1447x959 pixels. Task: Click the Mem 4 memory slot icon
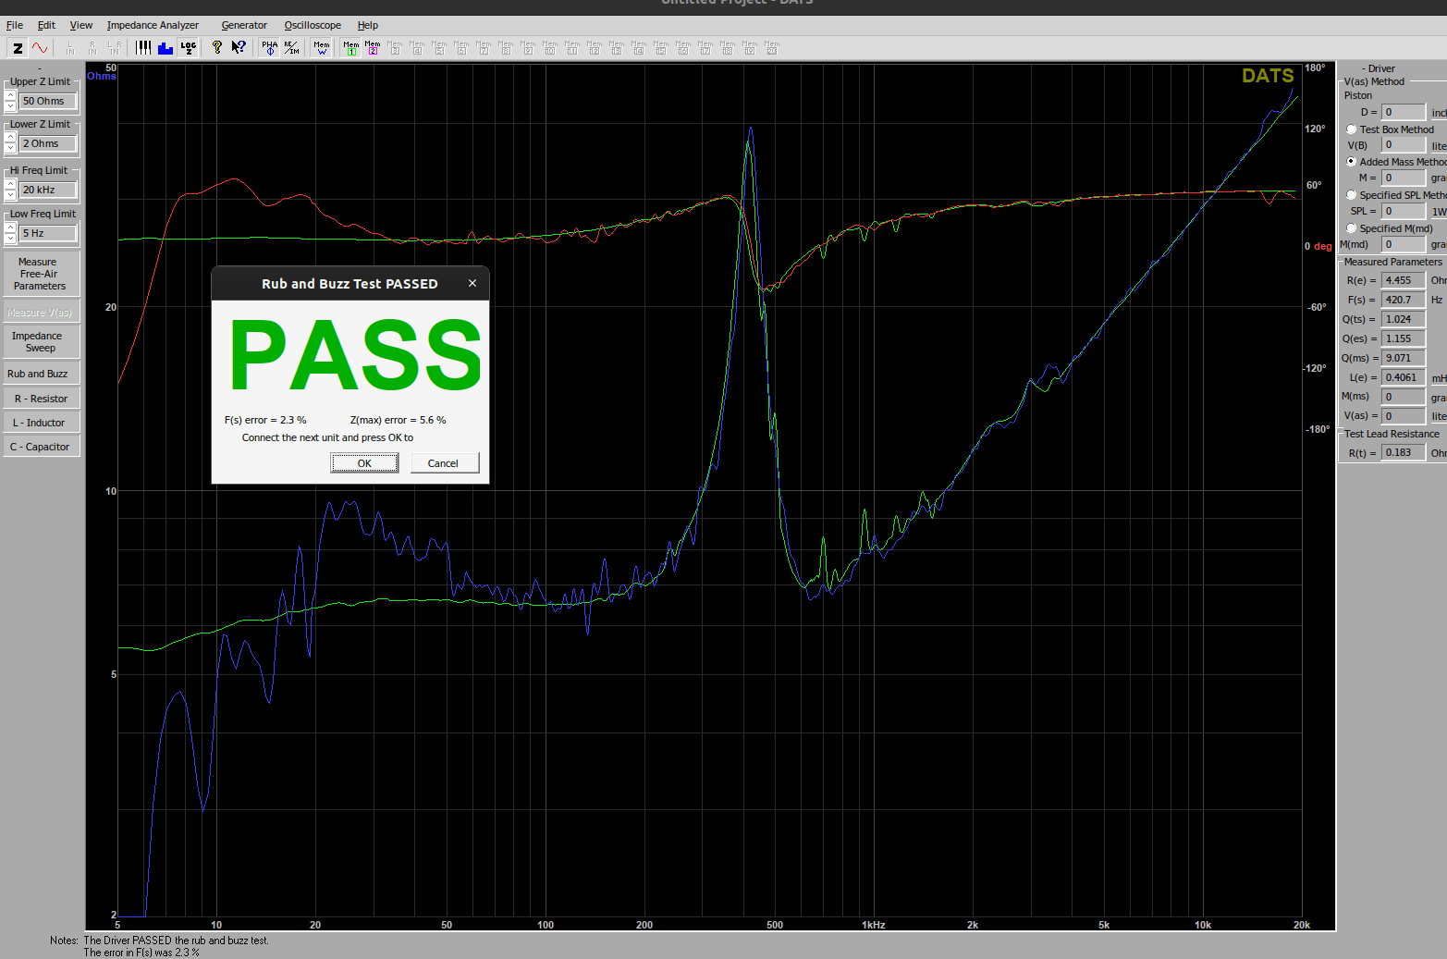417,47
